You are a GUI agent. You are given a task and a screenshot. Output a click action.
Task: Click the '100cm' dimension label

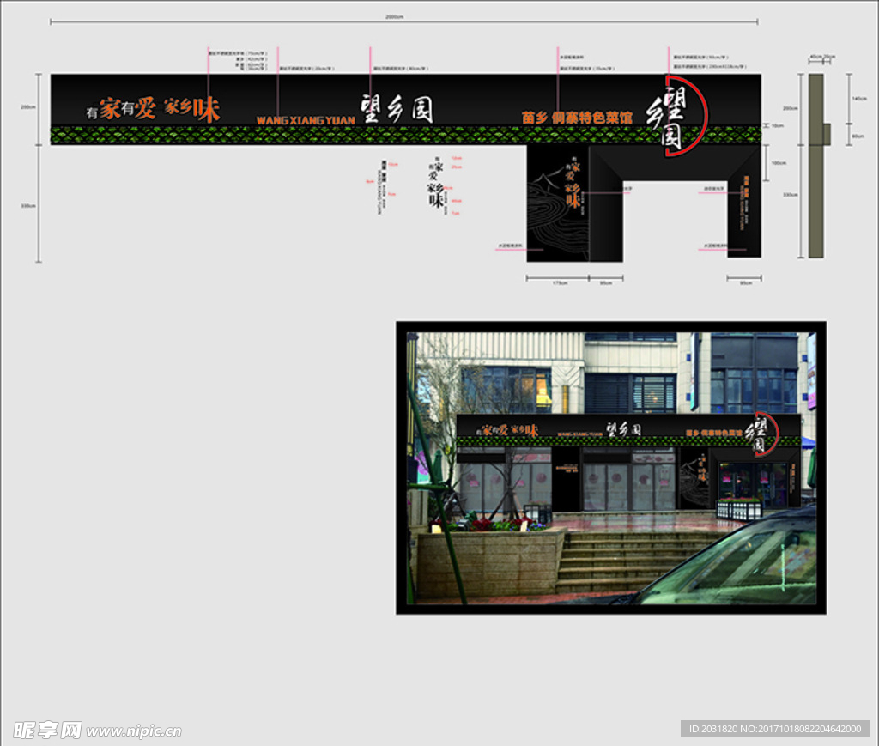[779, 163]
